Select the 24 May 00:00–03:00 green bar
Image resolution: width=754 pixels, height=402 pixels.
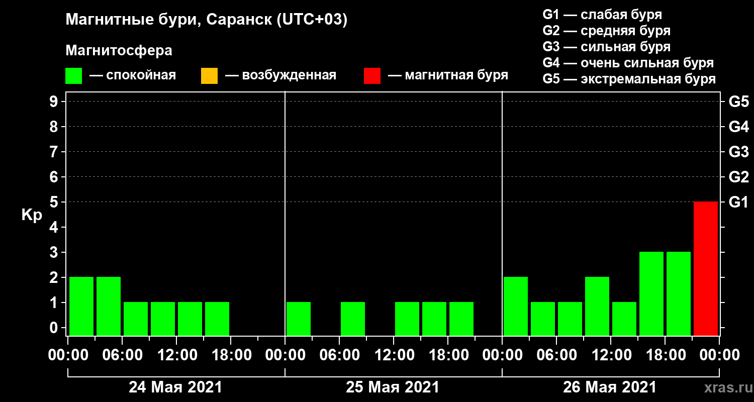point(81,307)
